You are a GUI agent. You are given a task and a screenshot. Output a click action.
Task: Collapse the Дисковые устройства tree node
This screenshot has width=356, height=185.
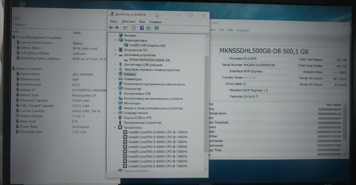116,55
